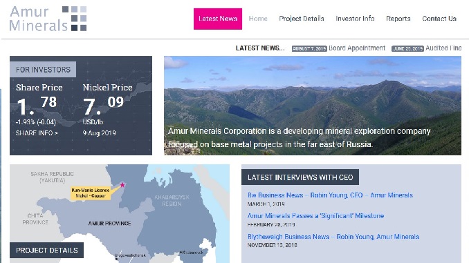Go to the Home menu item
Image resolution: width=469 pixels, height=263 pixels.
pyautogui.click(x=258, y=19)
